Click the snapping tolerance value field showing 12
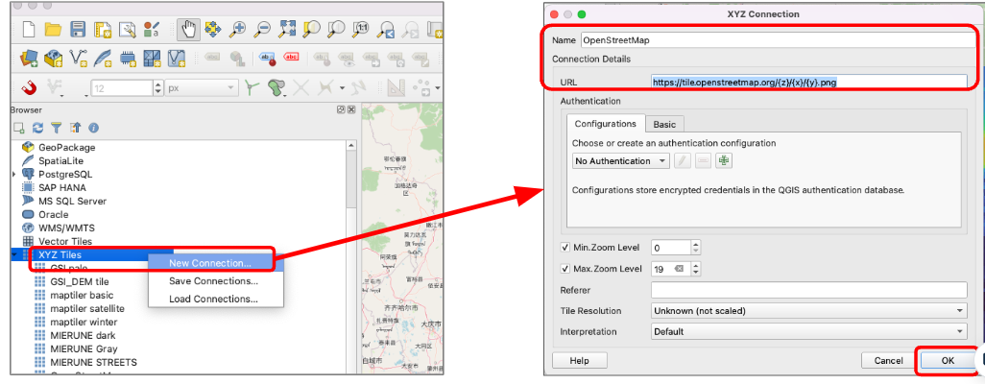Screen dimensions: 985x384 click(x=122, y=88)
